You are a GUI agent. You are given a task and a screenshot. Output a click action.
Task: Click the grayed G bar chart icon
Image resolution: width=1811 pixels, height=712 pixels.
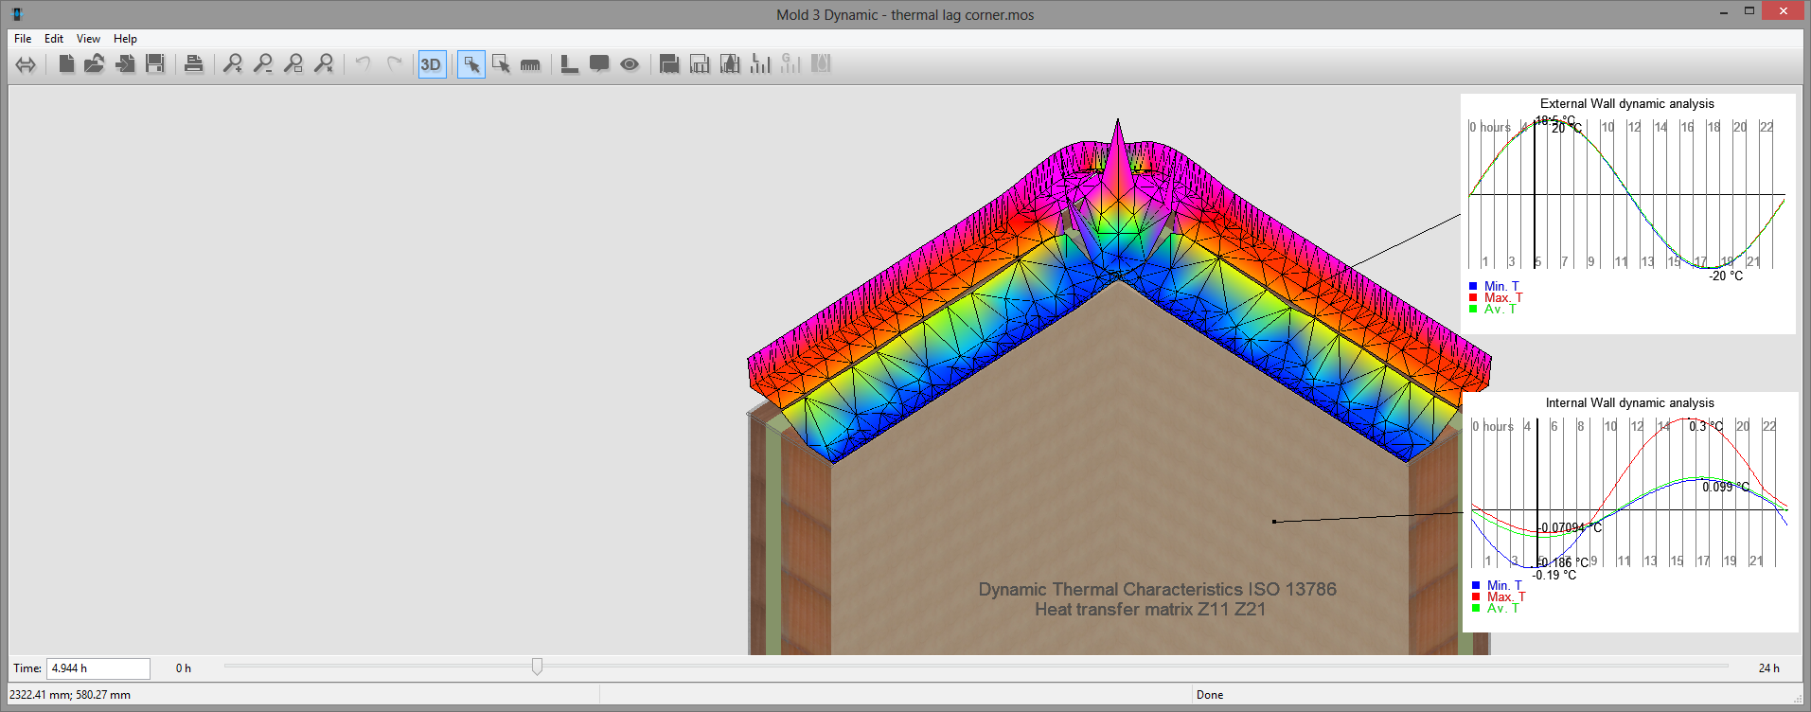[790, 64]
